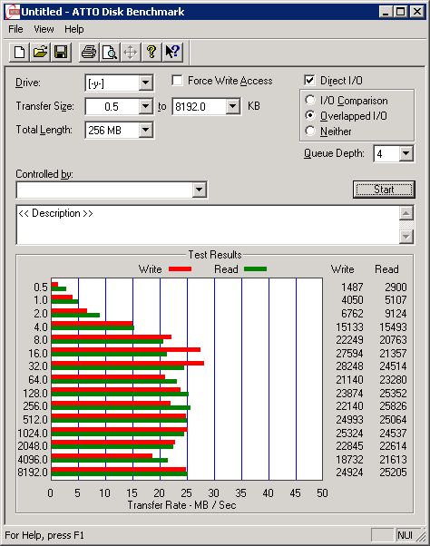The height and width of the screenshot is (546, 430).
Task: Click the Start benchmark button
Action: coord(384,190)
